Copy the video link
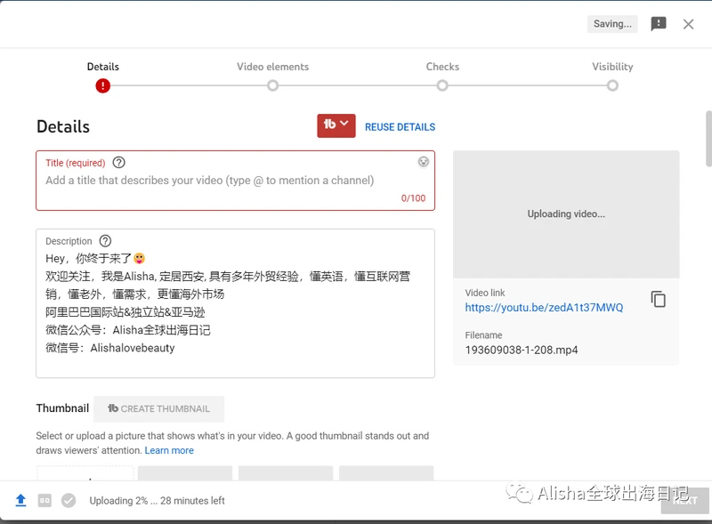 click(x=658, y=299)
